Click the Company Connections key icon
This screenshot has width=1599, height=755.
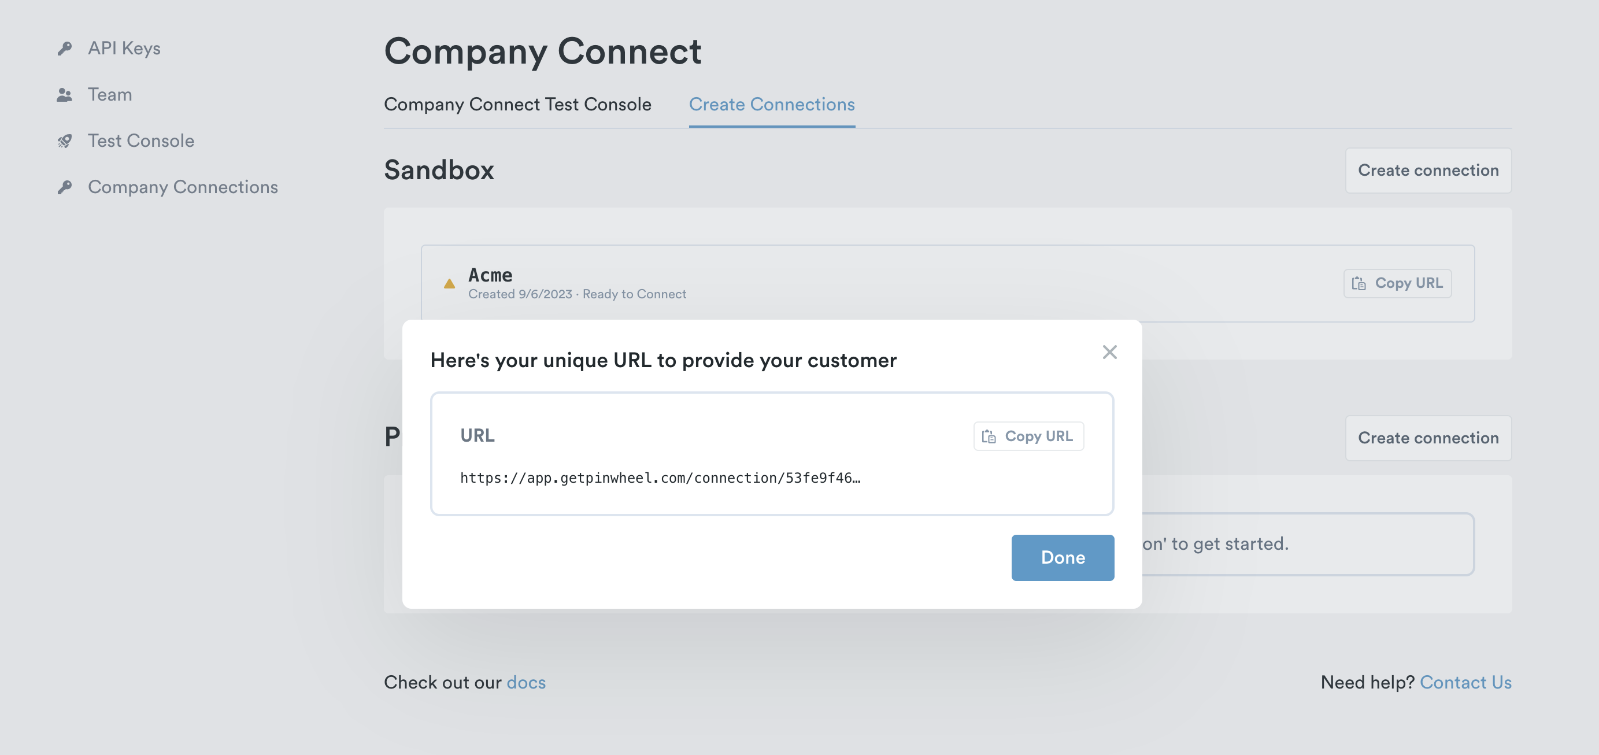tap(65, 187)
